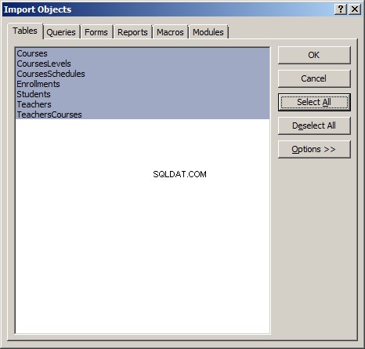Click the Cancel button
365x349 pixels.
[x=314, y=78]
